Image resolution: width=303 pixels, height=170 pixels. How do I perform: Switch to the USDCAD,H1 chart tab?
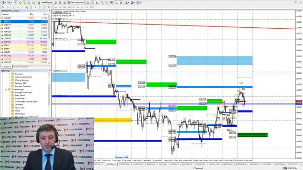[x=124, y=164]
